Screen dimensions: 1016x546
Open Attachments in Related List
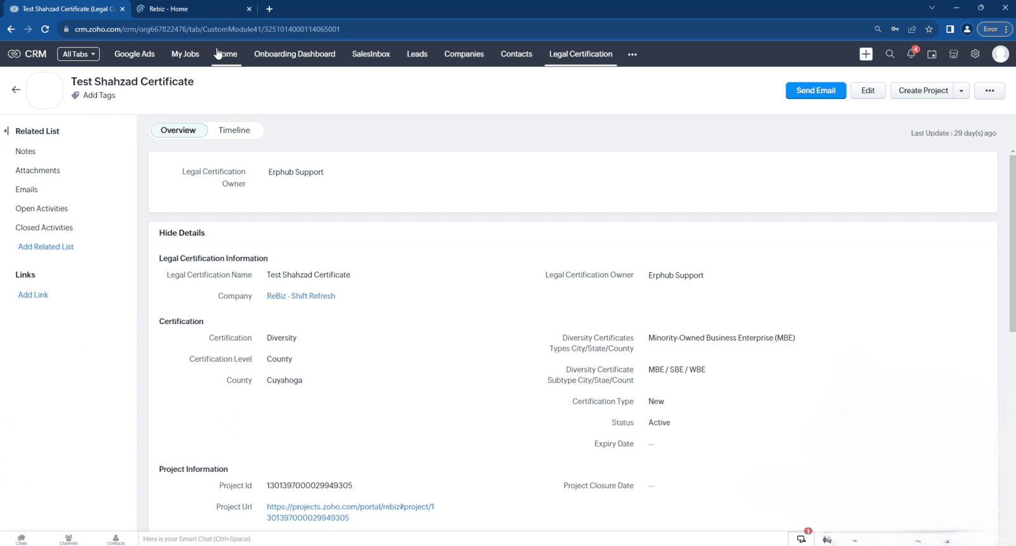[37, 171]
